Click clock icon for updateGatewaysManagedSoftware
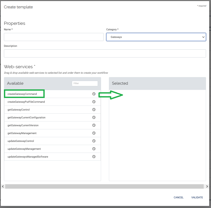This screenshot has width=211, height=208. click(x=94, y=157)
